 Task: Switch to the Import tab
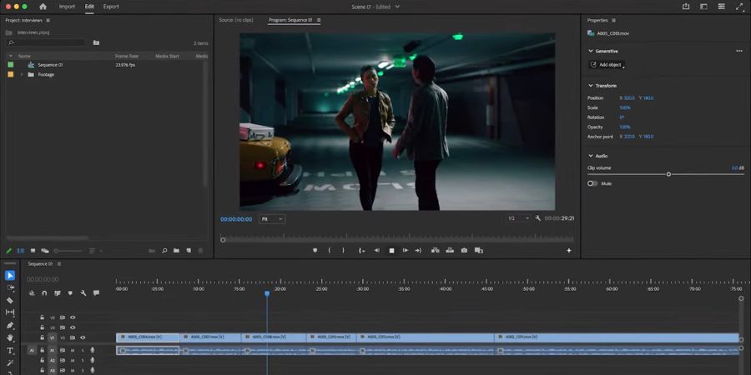point(67,7)
